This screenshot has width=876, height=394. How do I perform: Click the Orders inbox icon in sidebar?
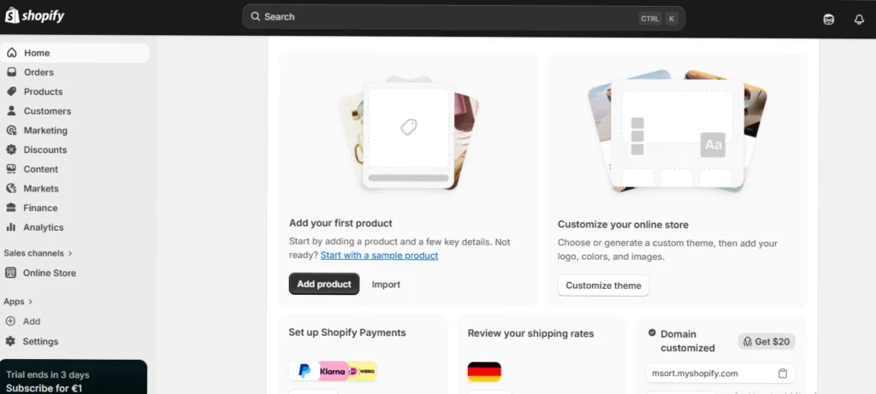pyautogui.click(x=11, y=73)
